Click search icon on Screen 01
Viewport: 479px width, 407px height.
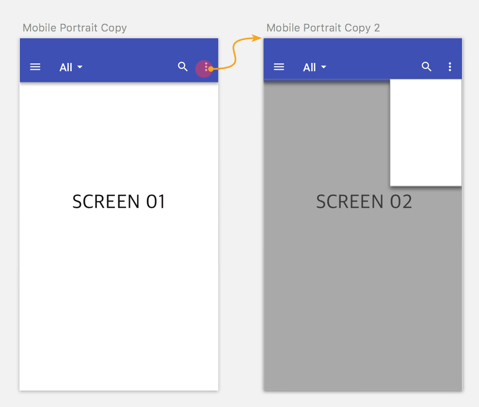tap(183, 66)
